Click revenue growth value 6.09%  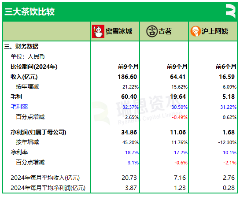pyautogui.click(x=229, y=87)
